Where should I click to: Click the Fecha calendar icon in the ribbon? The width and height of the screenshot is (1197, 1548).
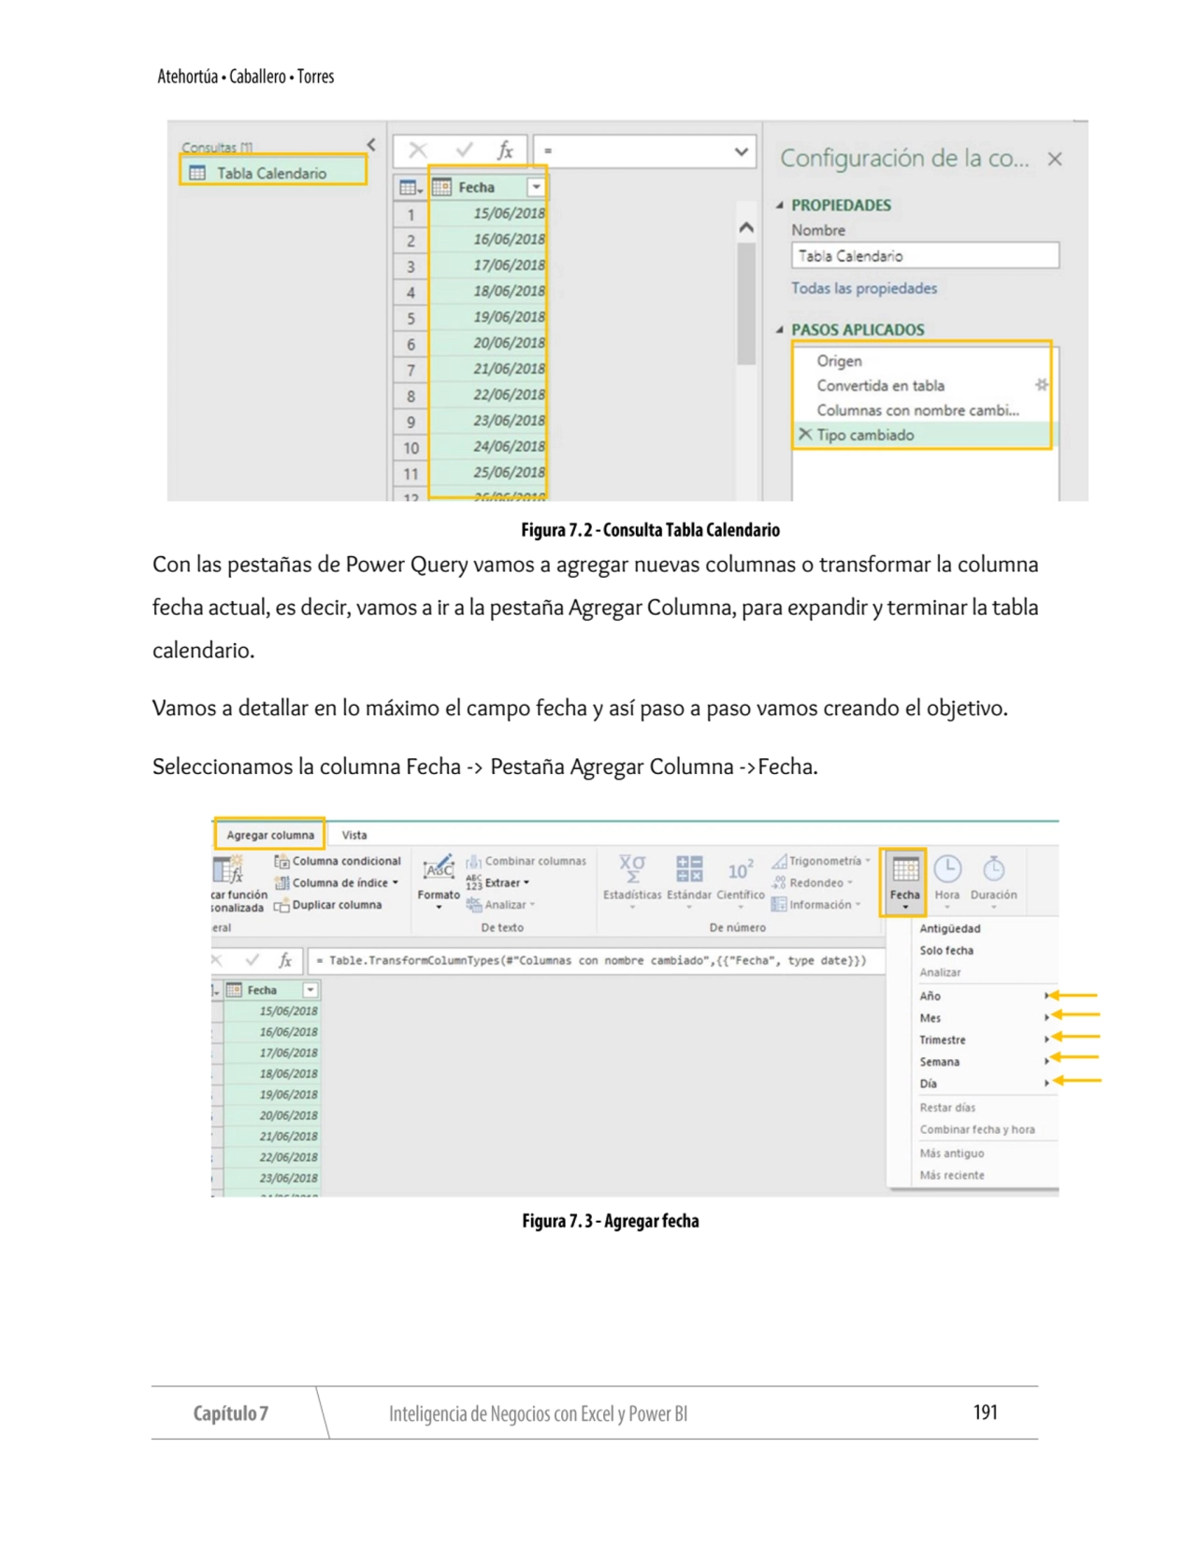point(905,870)
